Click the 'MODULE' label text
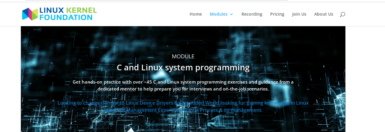Viewport: 385px width, 132px height. [183, 56]
